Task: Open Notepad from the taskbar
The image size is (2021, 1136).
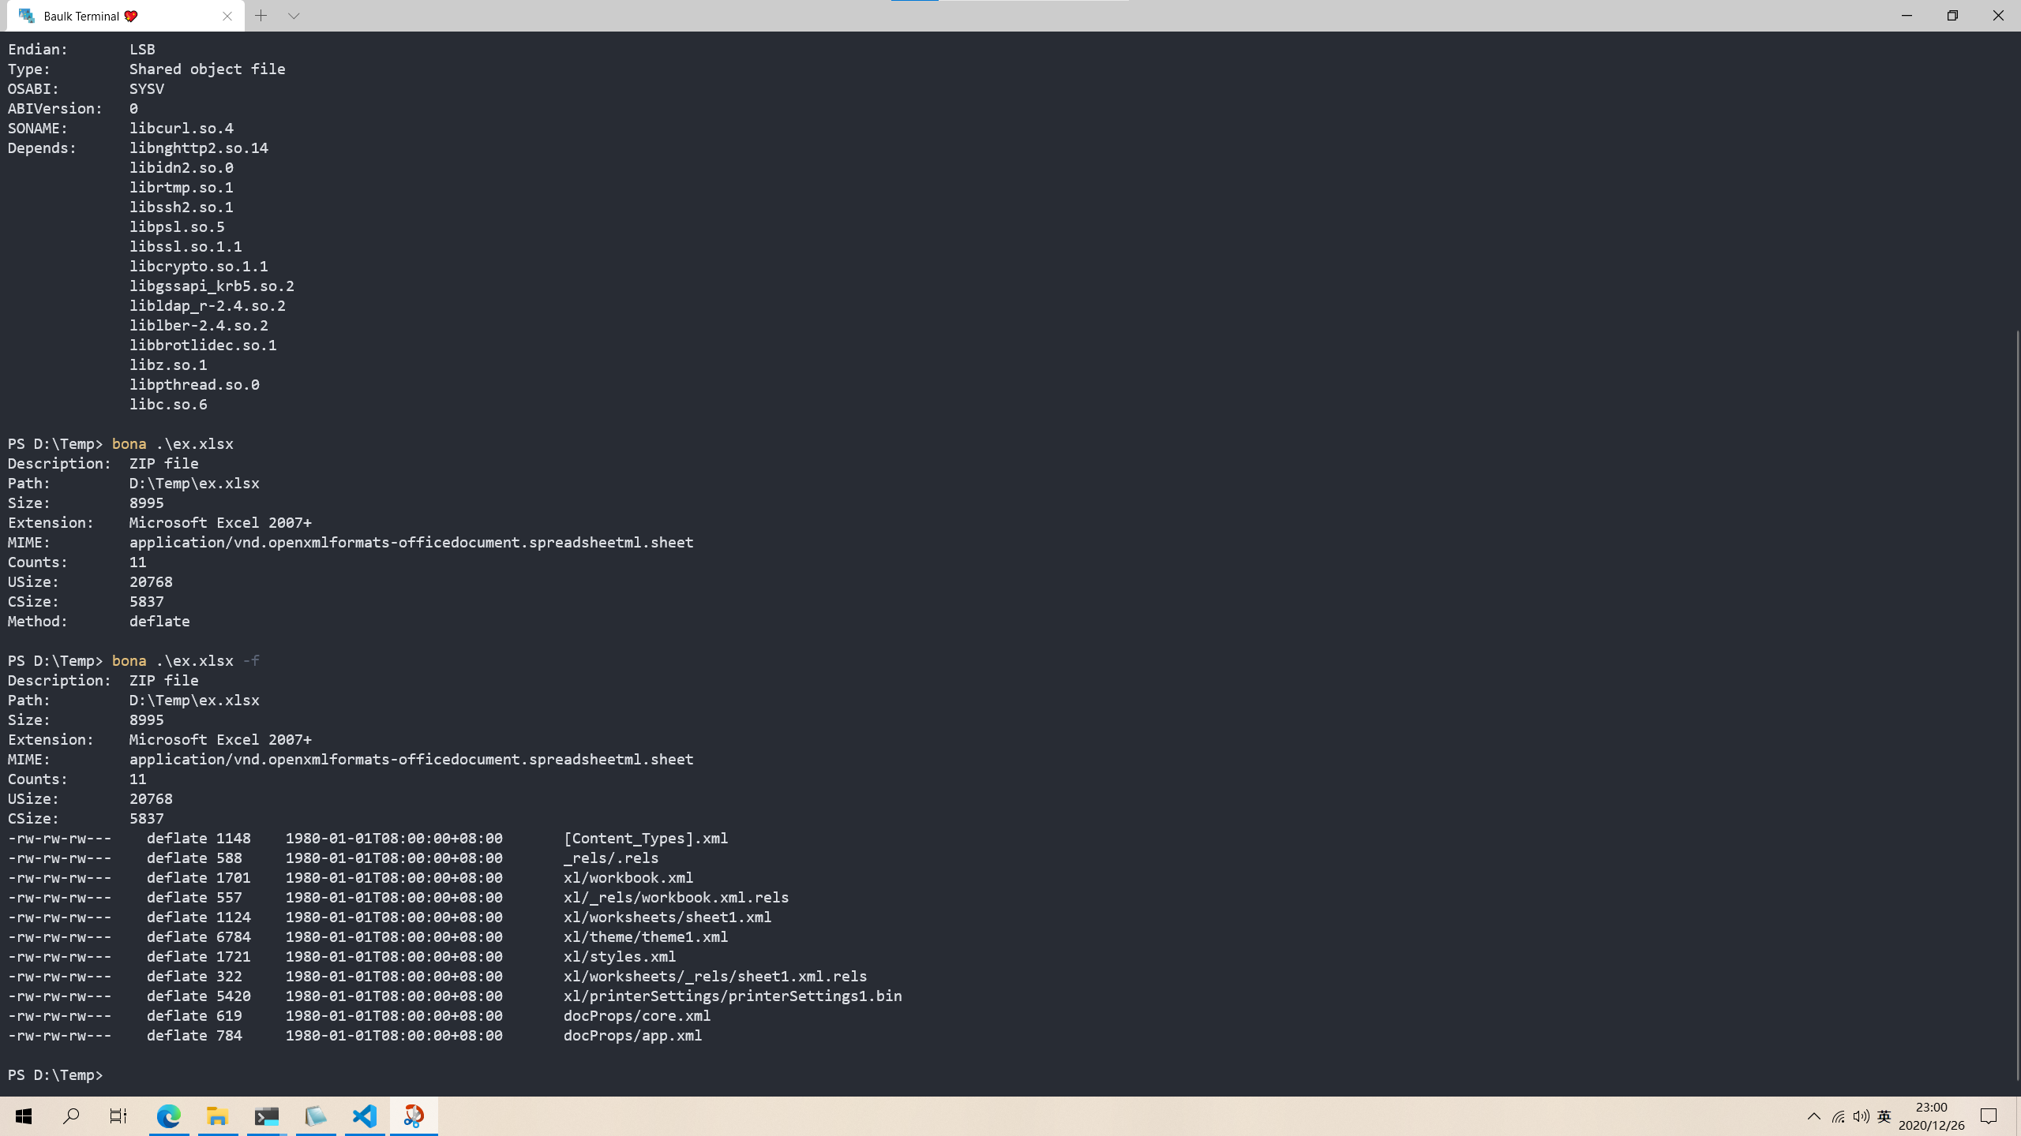Action: coord(316,1116)
